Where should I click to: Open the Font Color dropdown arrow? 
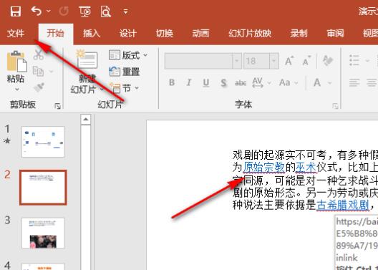click(x=329, y=83)
